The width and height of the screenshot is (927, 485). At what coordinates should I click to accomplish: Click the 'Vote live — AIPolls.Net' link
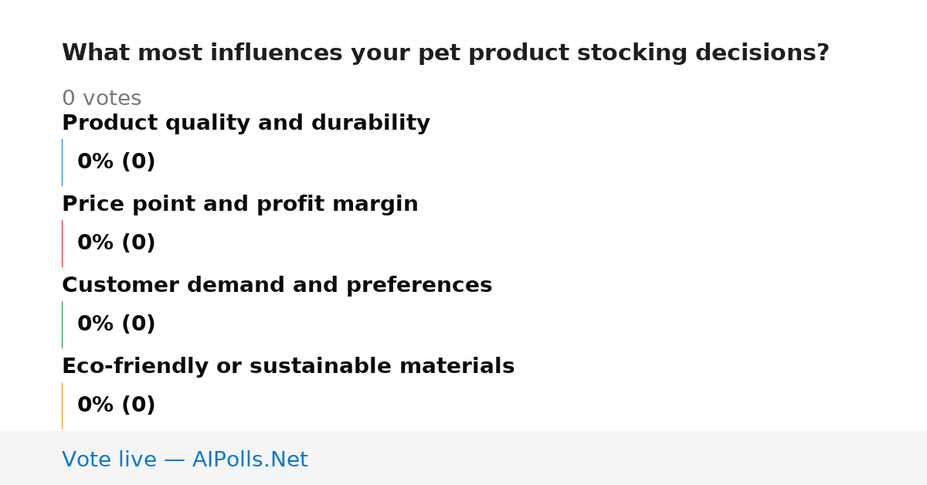(185, 460)
